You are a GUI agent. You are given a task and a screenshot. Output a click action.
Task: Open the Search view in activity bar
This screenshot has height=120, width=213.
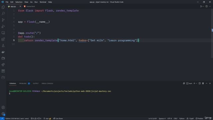[x=3, y=13]
